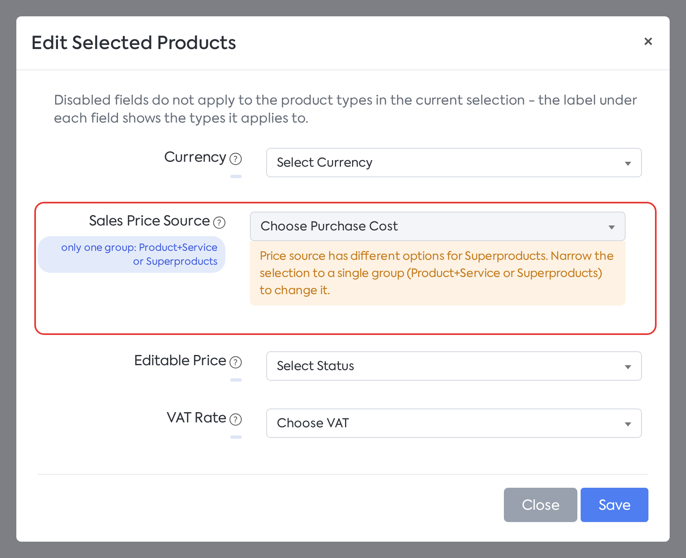Click the 'VAT Rate' label text
The image size is (686, 558).
pyautogui.click(x=196, y=418)
